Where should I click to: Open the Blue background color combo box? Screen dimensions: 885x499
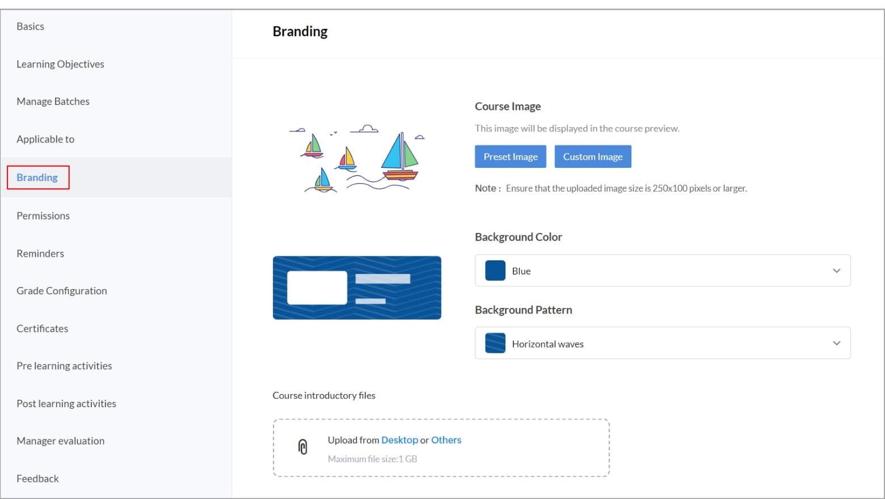(x=663, y=270)
